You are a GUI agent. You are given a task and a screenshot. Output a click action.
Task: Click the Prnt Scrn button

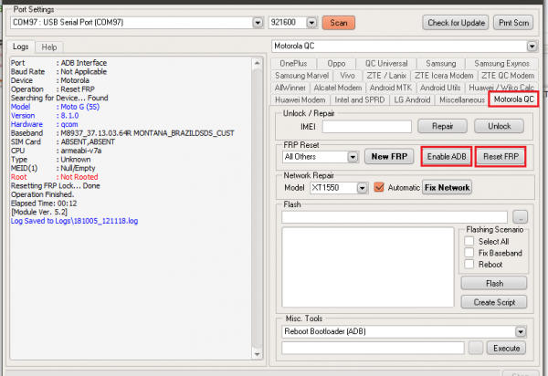click(513, 23)
